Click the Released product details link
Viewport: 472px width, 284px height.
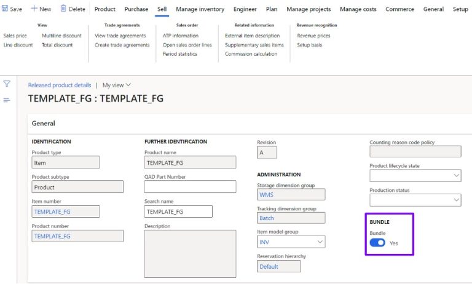click(60, 85)
